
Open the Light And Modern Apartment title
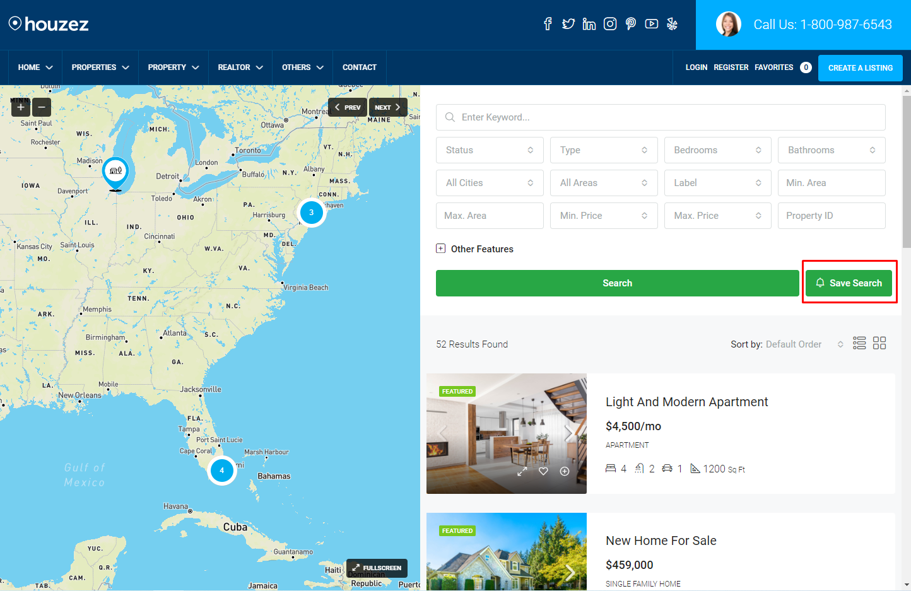[686, 402]
